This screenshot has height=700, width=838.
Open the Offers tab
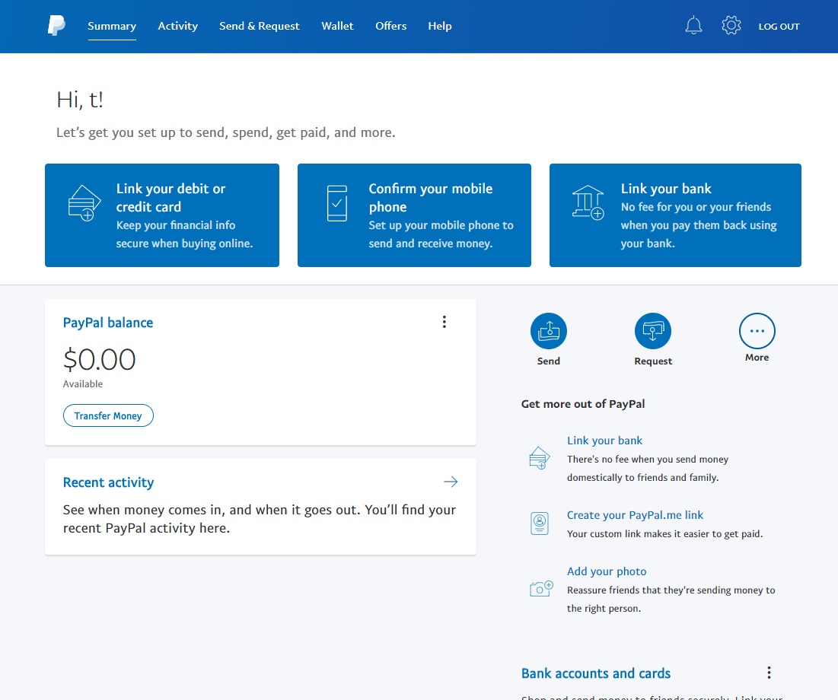pyautogui.click(x=390, y=26)
